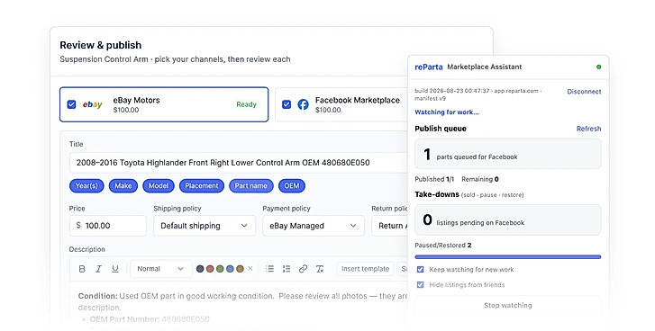Screen dimensions: 655x331
Task: Uncheck the Facebook Marketplace channel checkbox
Action: click(287, 104)
